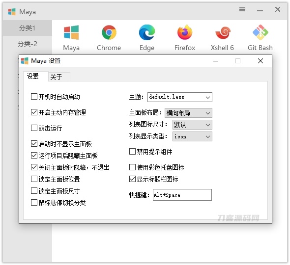This screenshot has width=290, height=265.
Task: Enable 锁定主面板位置
Action: (x=34, y=179)
